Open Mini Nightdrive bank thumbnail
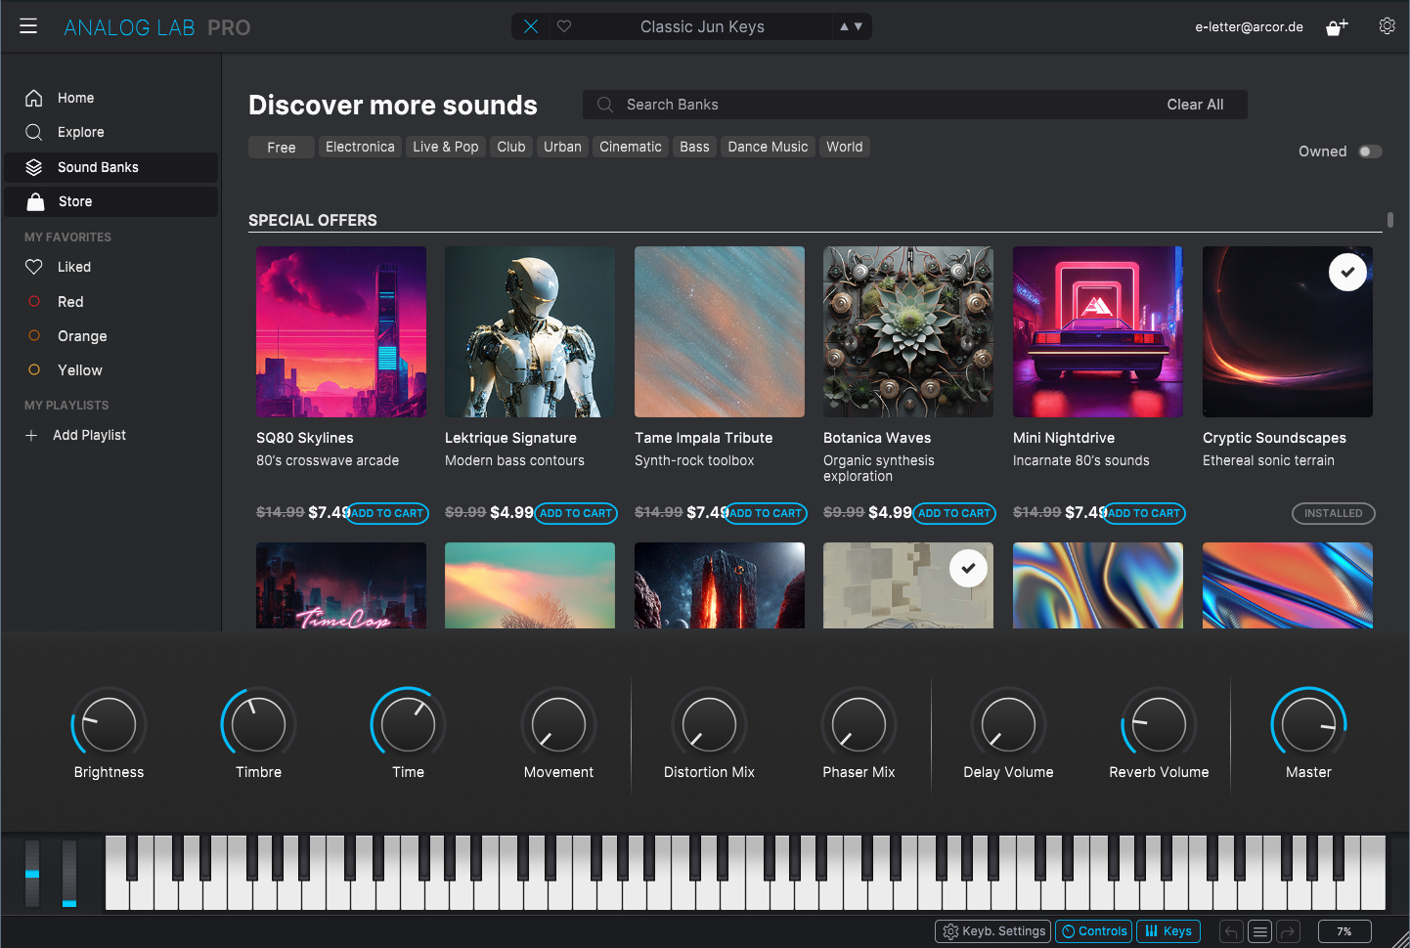Screen dimensions: 1410x948 click(x=1098, y=331)
